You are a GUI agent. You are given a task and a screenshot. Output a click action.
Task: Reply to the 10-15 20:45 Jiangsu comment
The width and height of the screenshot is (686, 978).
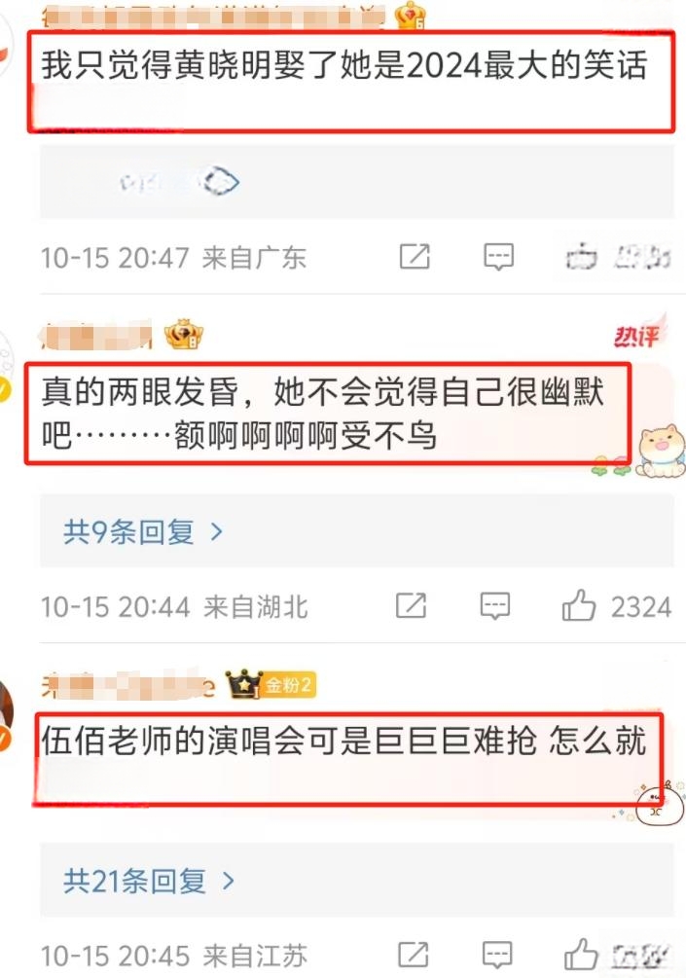tap(497, 955)
